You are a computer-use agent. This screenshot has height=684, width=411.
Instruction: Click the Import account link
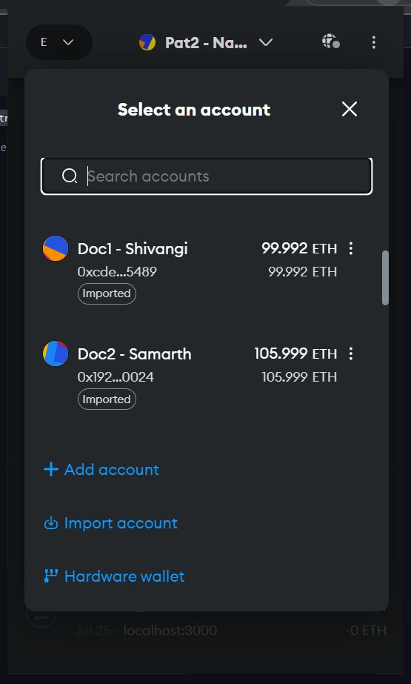tap(110, 523)
